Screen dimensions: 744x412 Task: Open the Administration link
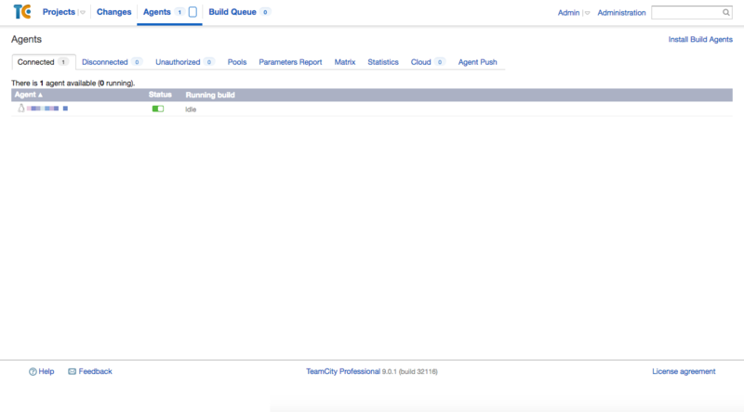click(621, 13)
